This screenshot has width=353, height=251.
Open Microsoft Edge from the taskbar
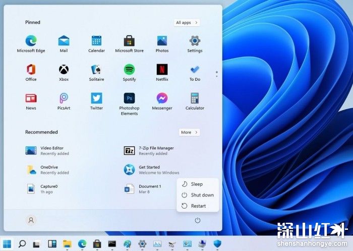pos(82,244)
